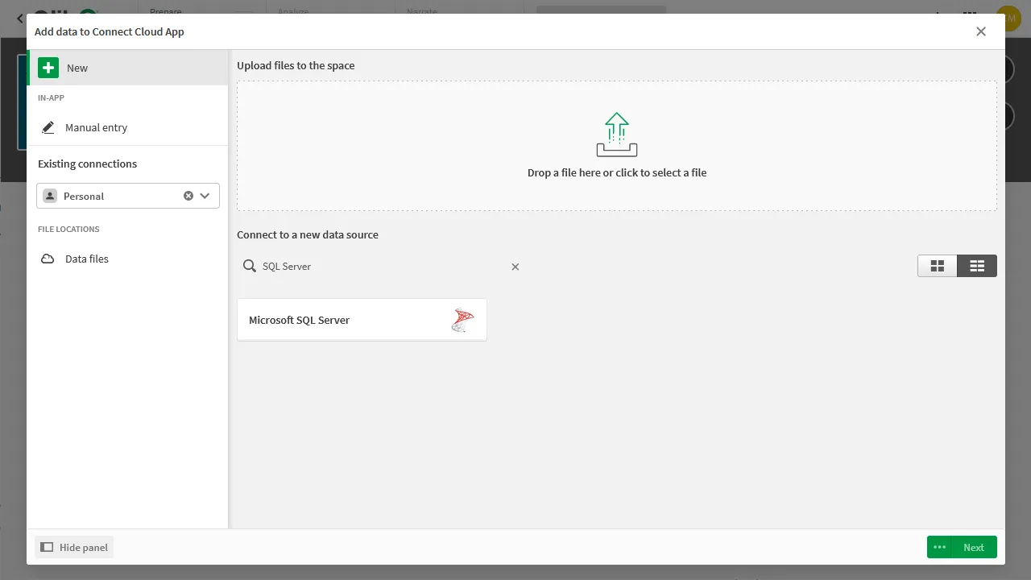Clear the SQL Server search text
This screenshot has height=580, width=1031.
[x=515, y=267]
